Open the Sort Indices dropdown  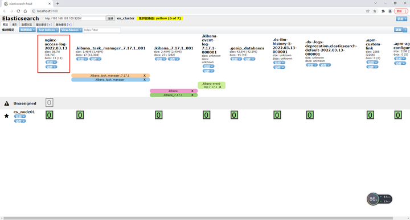pos(48,30)
